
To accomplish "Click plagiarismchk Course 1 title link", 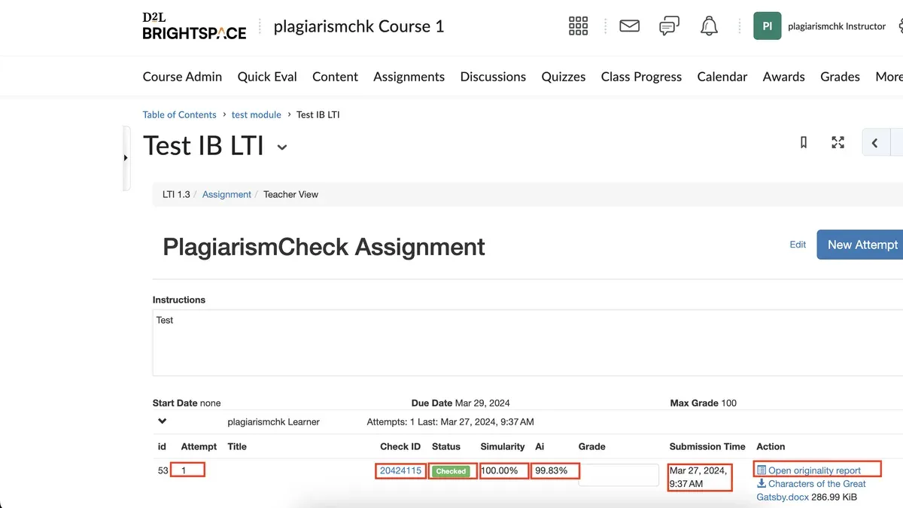I will tap(359, 26).
